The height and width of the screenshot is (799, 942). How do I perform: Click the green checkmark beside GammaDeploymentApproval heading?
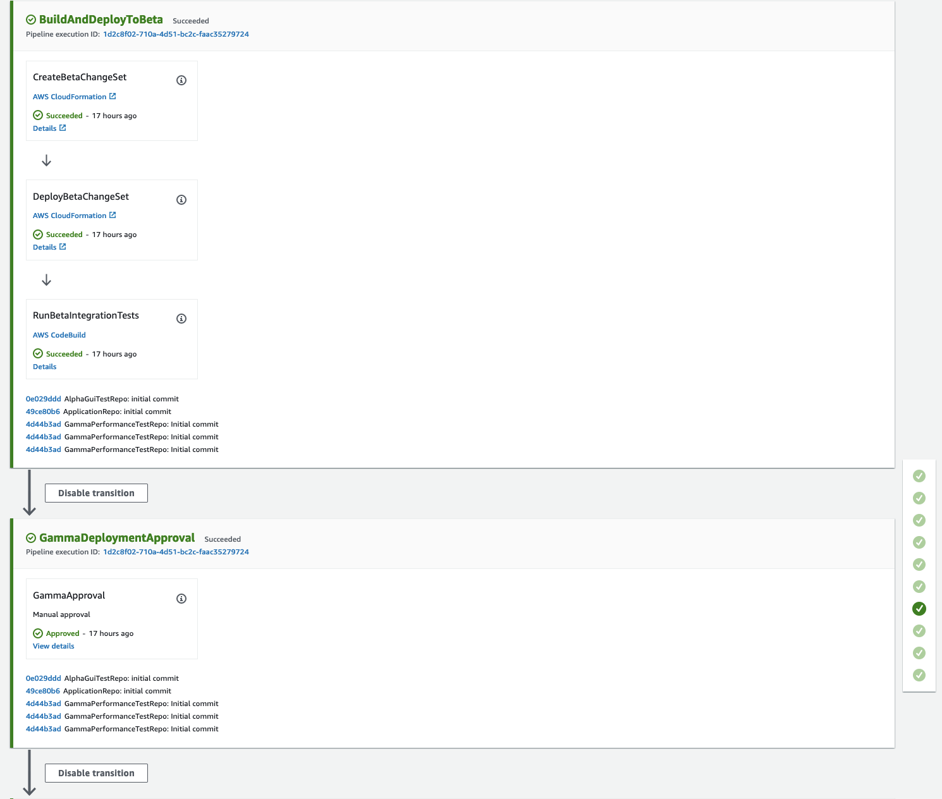(30, 537)
